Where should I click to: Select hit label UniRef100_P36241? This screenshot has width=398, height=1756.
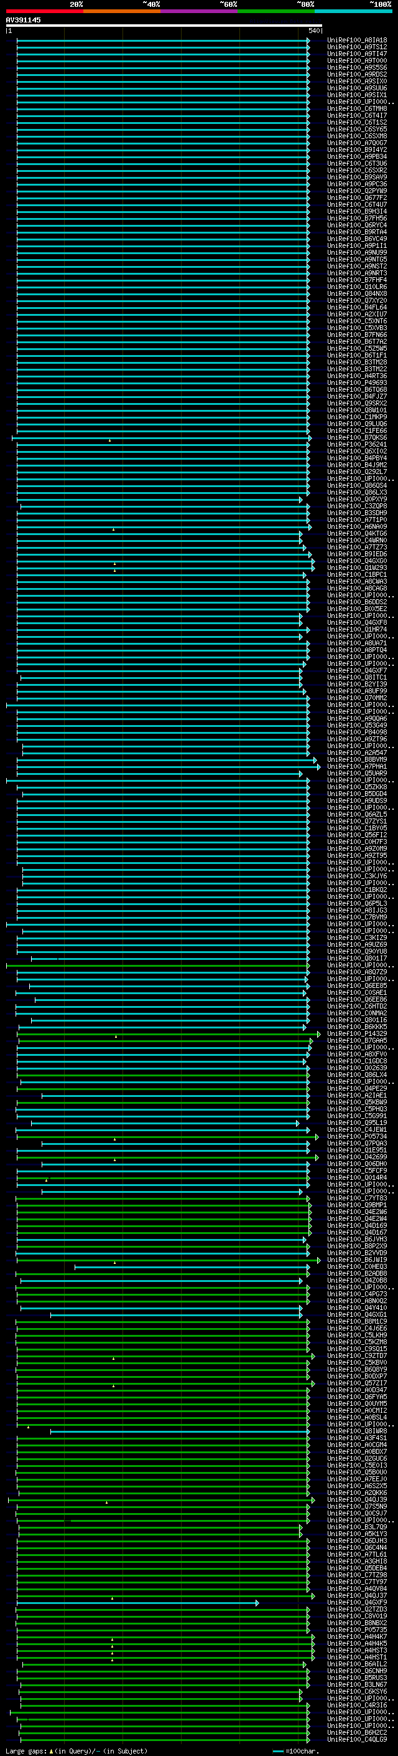tap(357, 445)
